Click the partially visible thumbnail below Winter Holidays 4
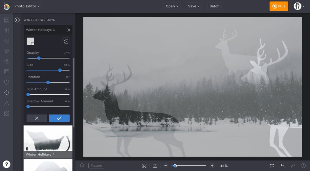The width and height of the screenshot is (310, 171). click(x=48, y=165)
